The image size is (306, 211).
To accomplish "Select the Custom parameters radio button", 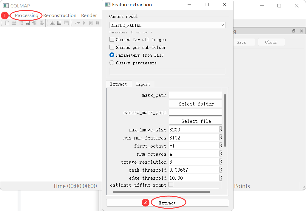I will tap(112, 63).
